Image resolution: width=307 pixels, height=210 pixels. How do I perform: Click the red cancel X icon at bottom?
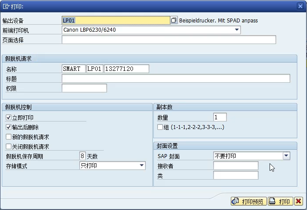click(299, 201)
